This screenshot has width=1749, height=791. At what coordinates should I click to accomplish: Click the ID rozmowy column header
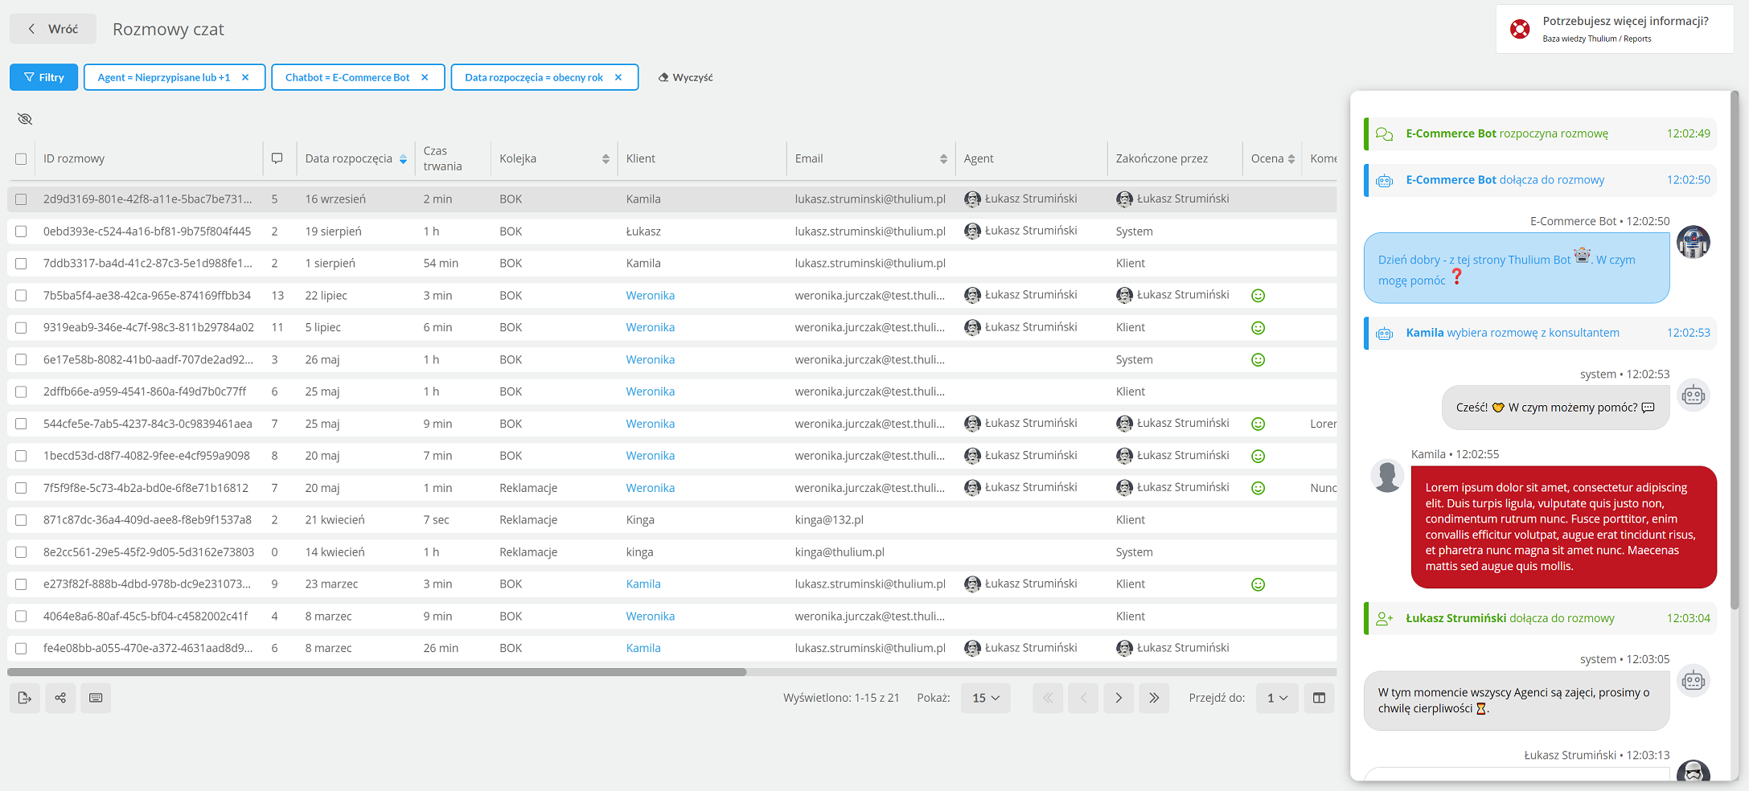[x=74, y=158]
